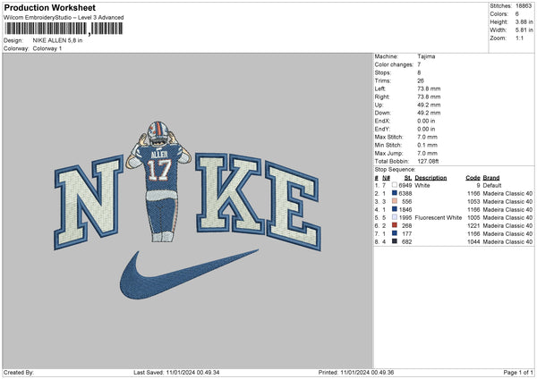
Task: Click thread code '1005' in row 5
Action: click(x=473, y=217)
